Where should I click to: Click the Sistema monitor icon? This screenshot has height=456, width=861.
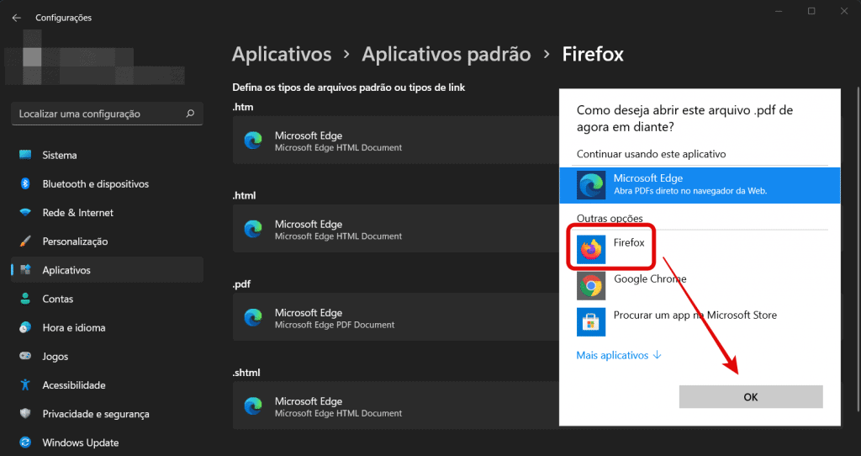(25, 155)
